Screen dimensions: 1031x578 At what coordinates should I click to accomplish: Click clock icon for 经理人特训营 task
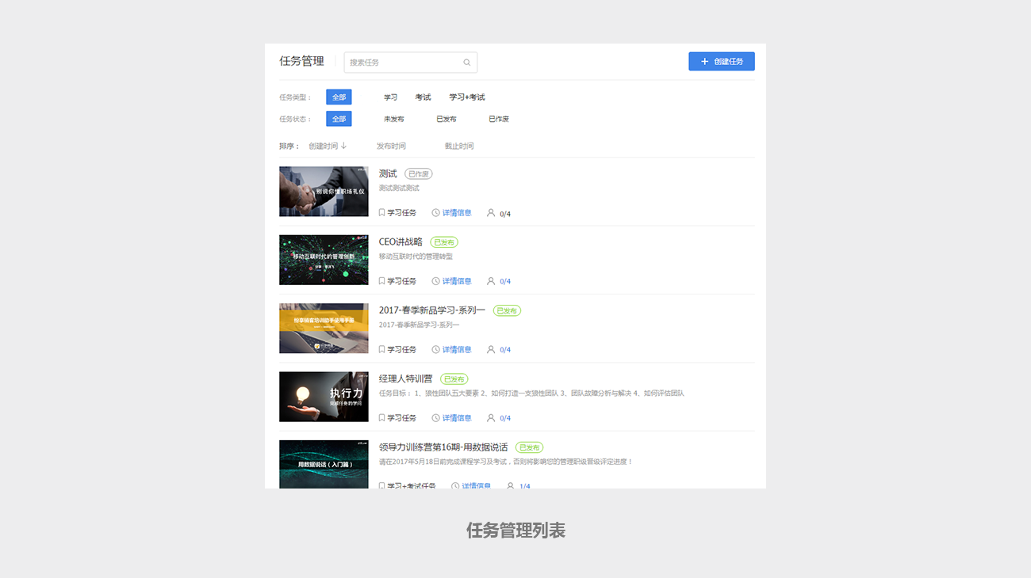click(x=435, y=417)
